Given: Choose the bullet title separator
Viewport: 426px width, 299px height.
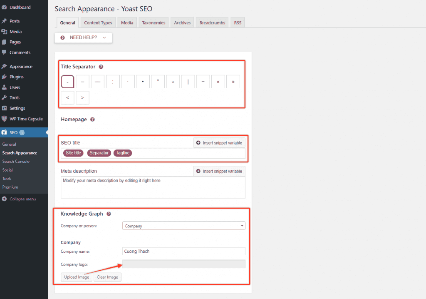Looking at the screenshot, I should tap(143, 82).
